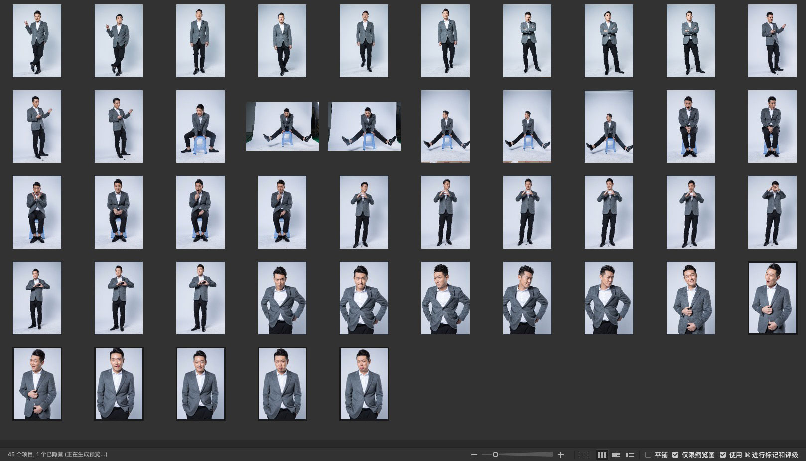Click the minus icon to shrink thumbnails

point(474,455)
